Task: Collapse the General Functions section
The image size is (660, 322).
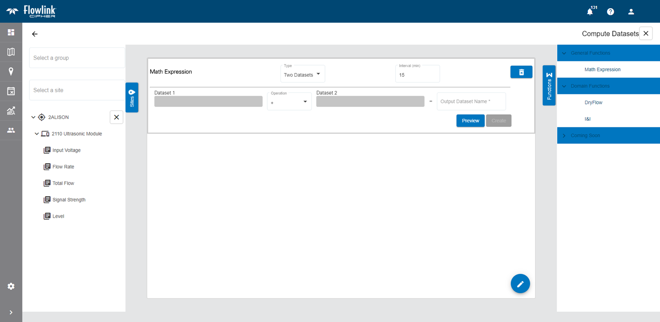Action: (564, 53)
